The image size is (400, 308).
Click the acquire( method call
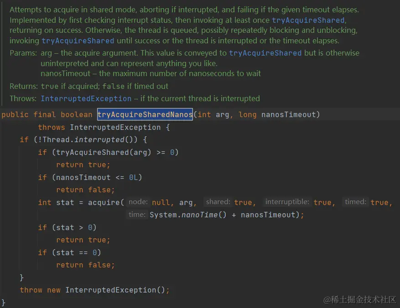(106, 203)
